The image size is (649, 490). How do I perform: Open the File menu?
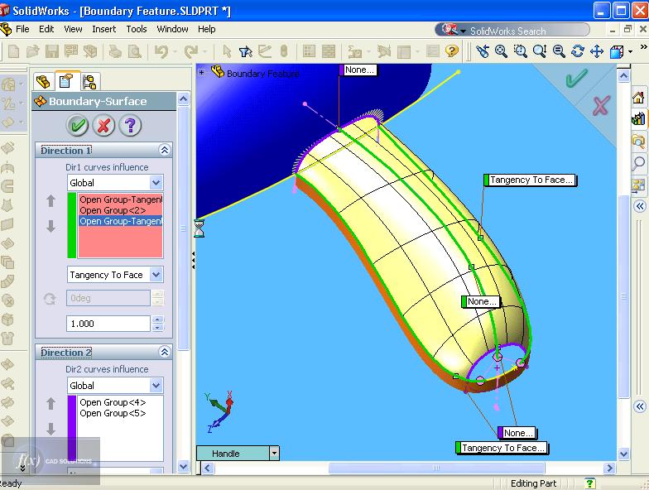click(22, 29)
